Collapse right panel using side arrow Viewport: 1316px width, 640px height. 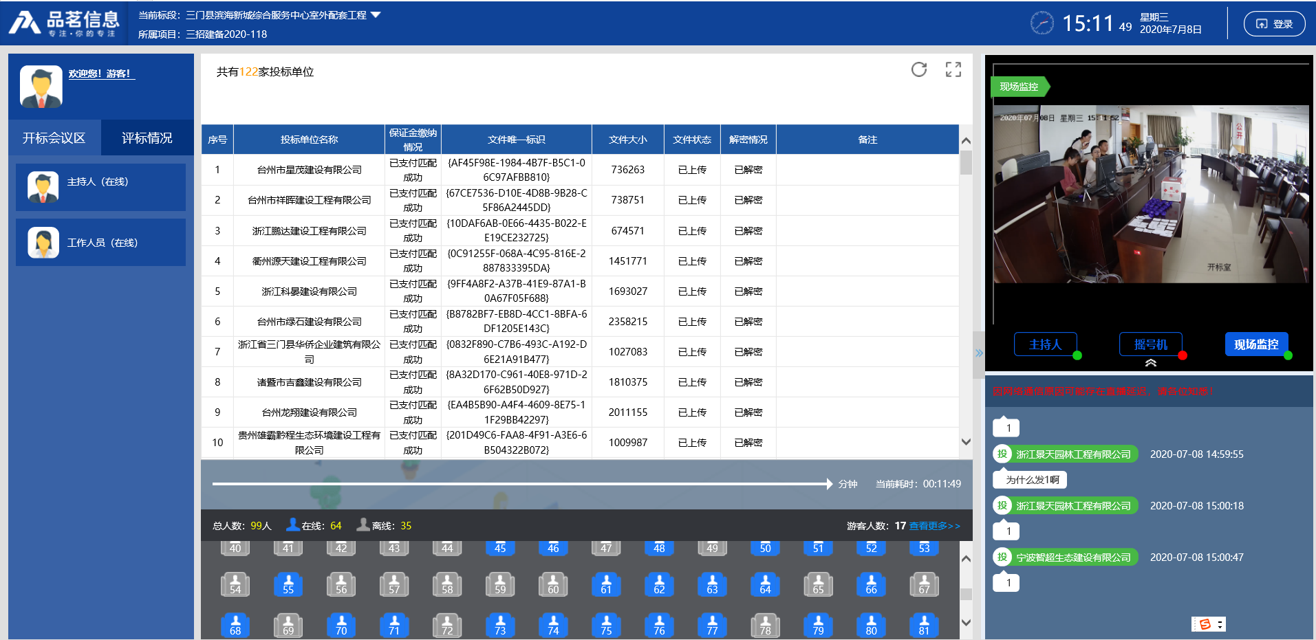pos(978,353)
